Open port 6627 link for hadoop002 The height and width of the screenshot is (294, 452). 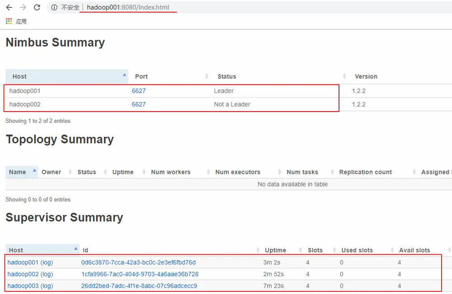[139, 104]
